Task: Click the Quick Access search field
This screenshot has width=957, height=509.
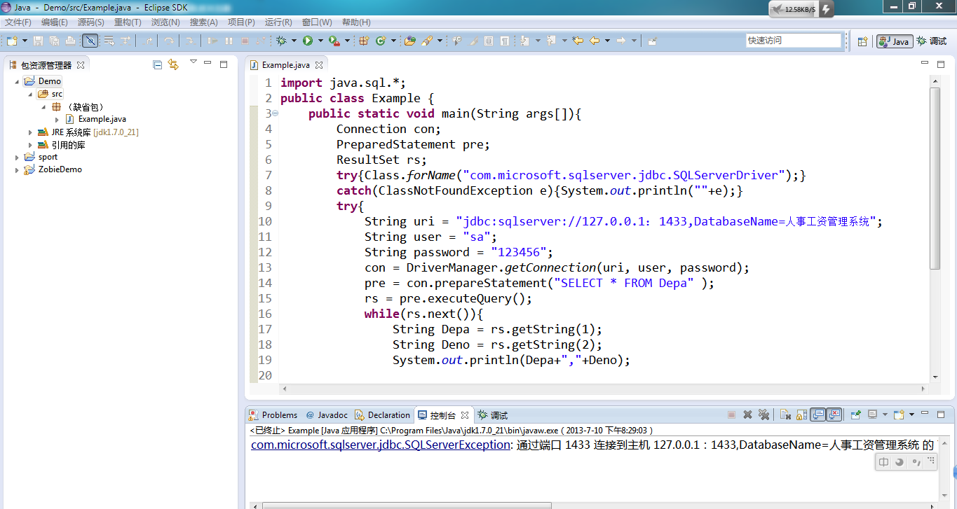Action: [x=793, y=41]
